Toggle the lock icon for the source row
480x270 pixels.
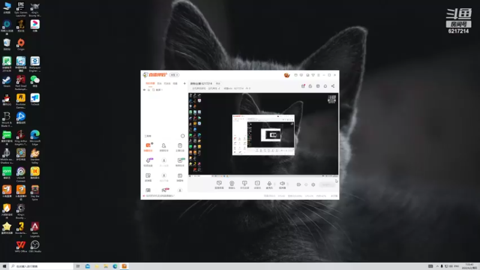149,90
